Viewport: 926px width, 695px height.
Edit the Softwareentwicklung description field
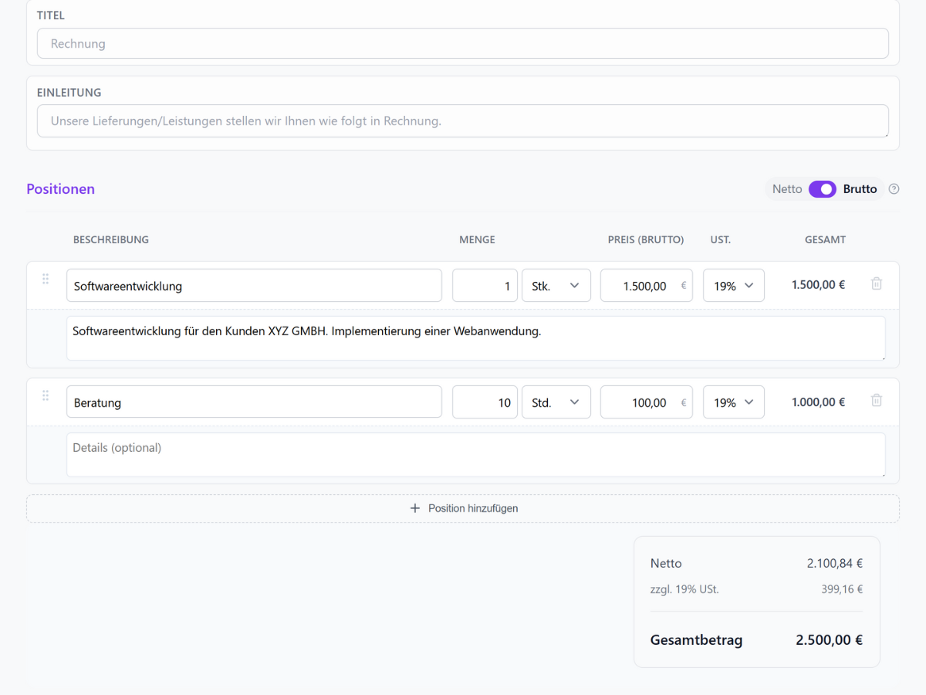click(254, 286)
